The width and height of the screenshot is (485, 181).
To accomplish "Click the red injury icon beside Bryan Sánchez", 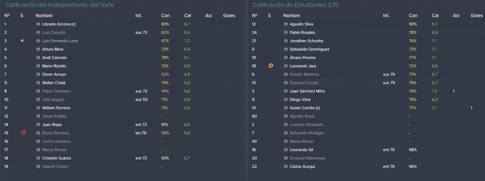I will 23,133.
